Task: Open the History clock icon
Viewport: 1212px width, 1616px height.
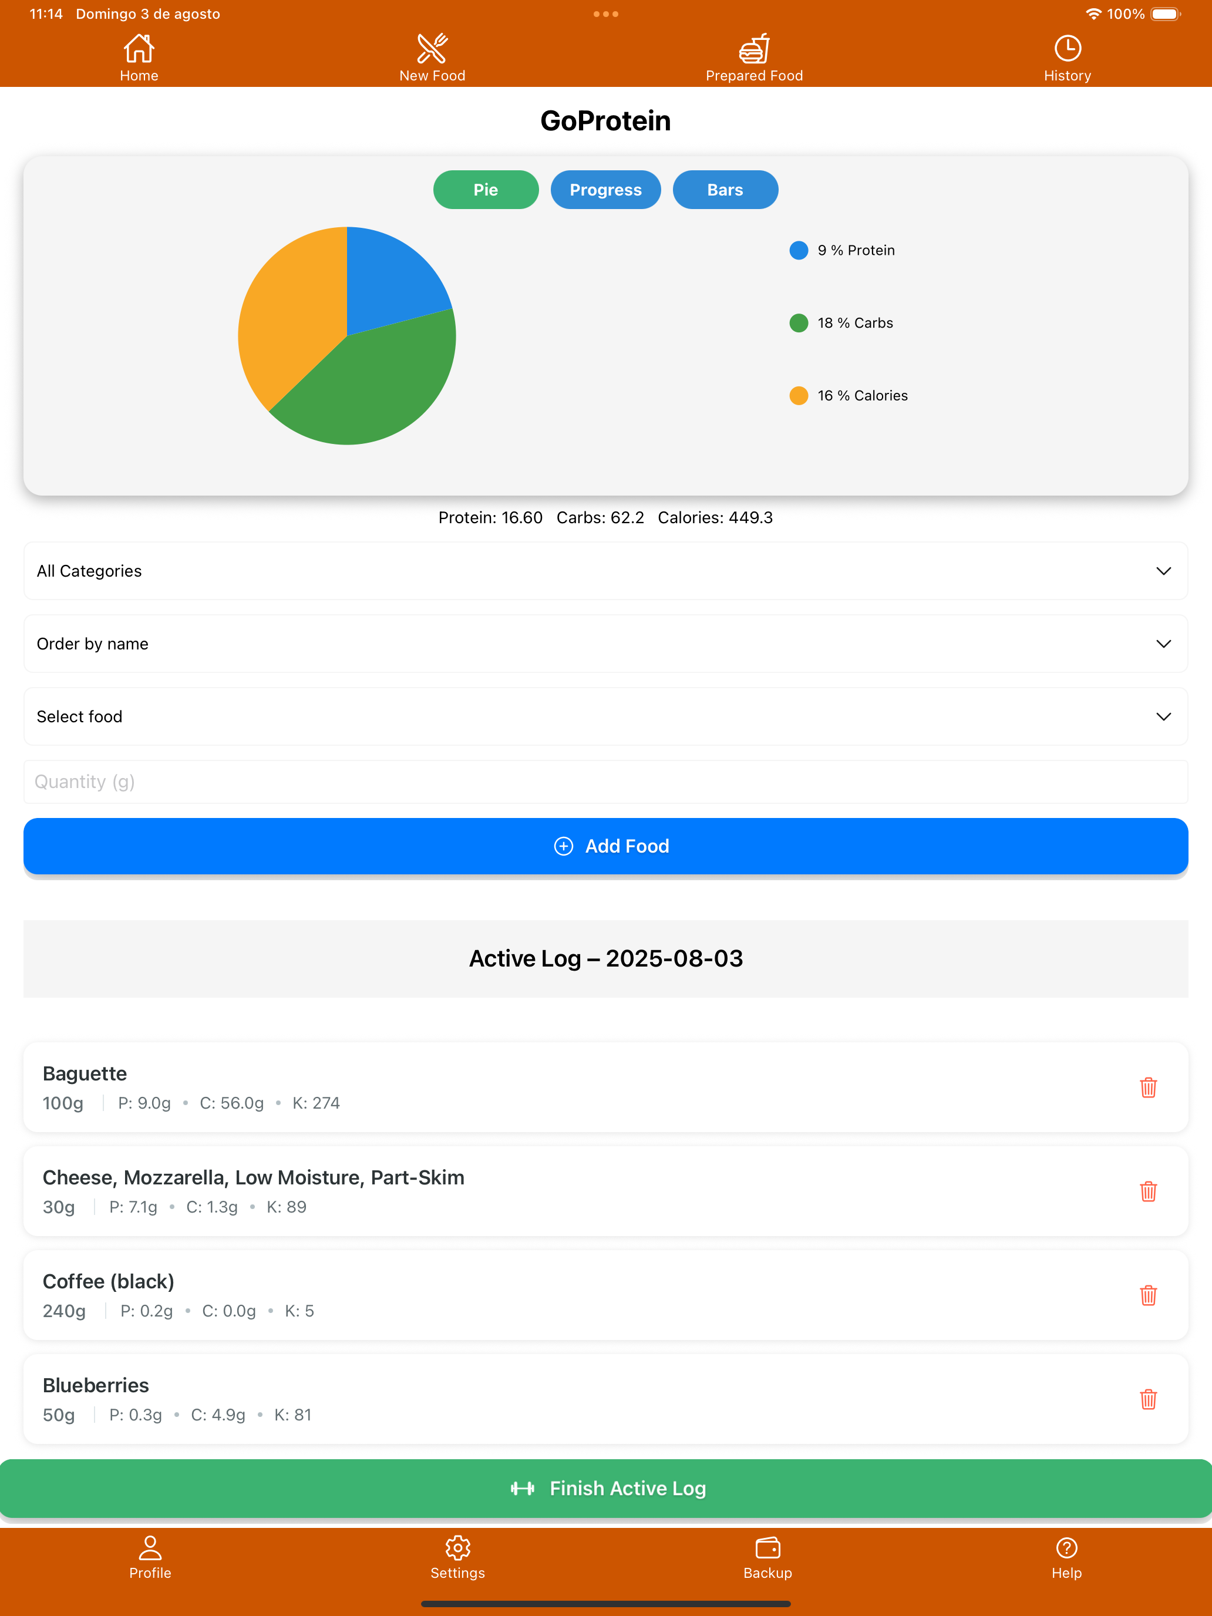Action: point(1068,48)
